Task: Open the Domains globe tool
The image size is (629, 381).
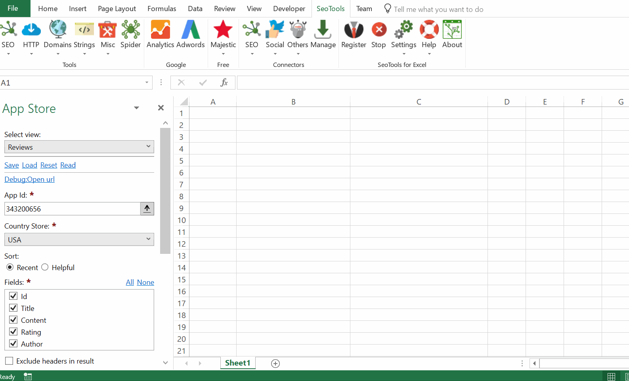Action: point(58,30)
